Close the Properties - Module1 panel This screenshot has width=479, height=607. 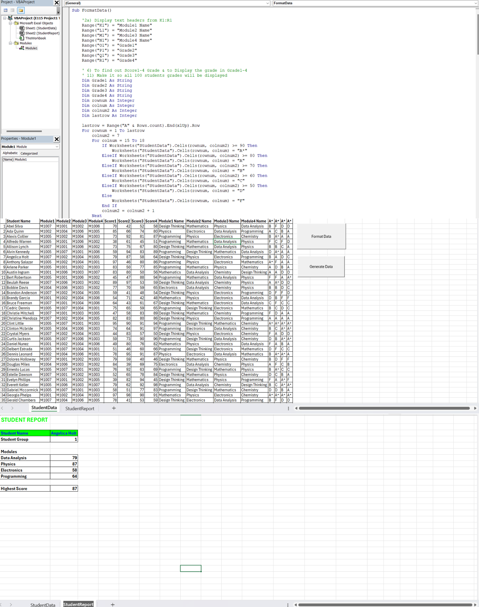click(x=57, y=139)
